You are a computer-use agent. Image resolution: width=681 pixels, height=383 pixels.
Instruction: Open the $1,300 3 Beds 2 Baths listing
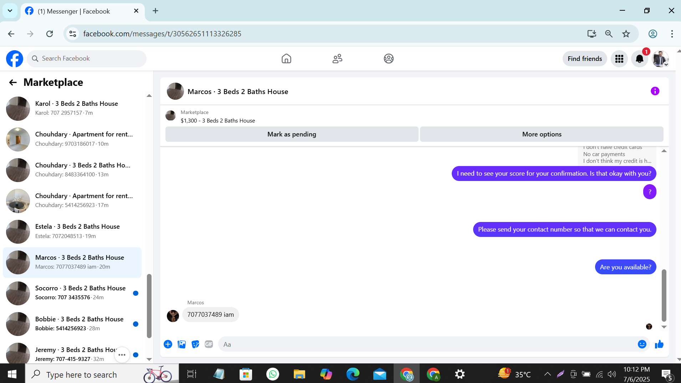coord(217,120)
